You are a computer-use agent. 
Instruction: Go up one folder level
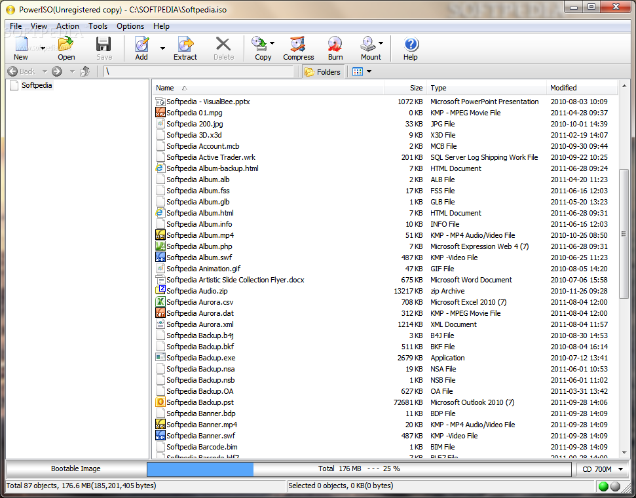tap(84, 71)
